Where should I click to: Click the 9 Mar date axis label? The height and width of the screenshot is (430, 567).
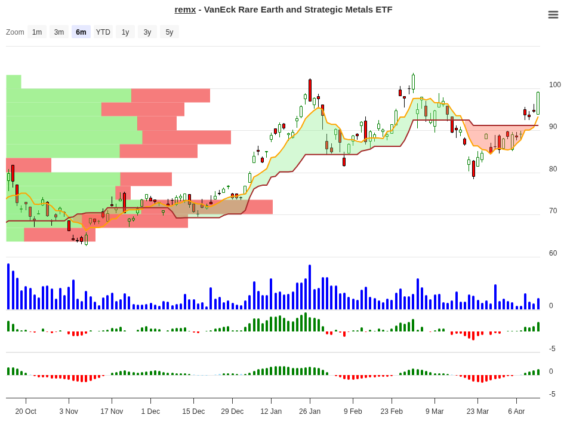[x=435, y=411]
